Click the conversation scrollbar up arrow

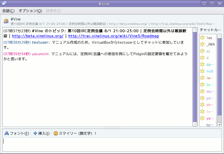click(x=195, y=30)
